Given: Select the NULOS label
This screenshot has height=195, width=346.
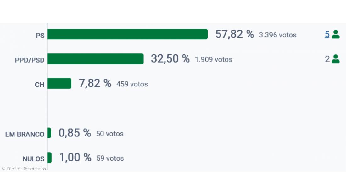Looking at the screenshot, I should pyautogui.click(x=33, y=159).
